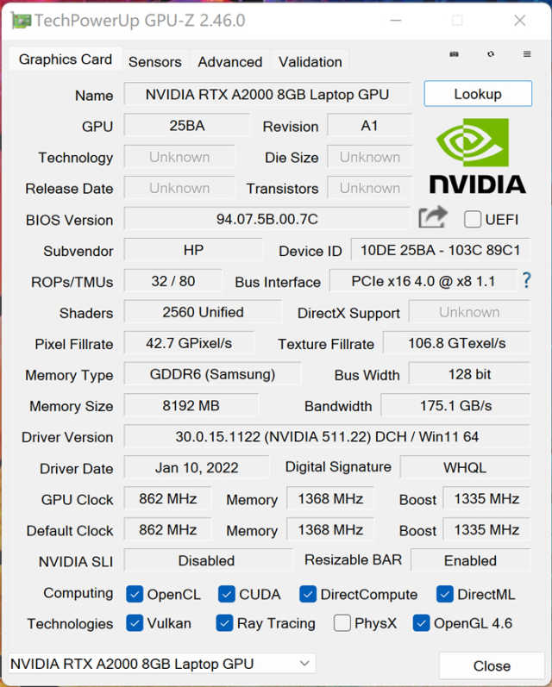
Task: Click the BIOS save/share arrow icon
Action: (x=433, y=218)
